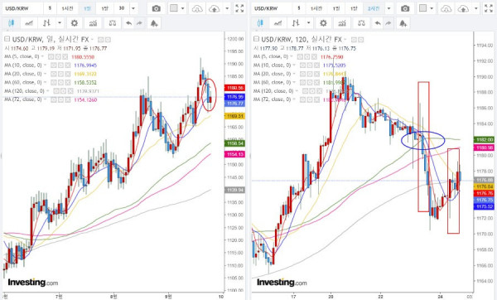The height and width of the screenshot is (300, 497).
Task: Click layout swatch square in right chart
Action: point(422,8)
